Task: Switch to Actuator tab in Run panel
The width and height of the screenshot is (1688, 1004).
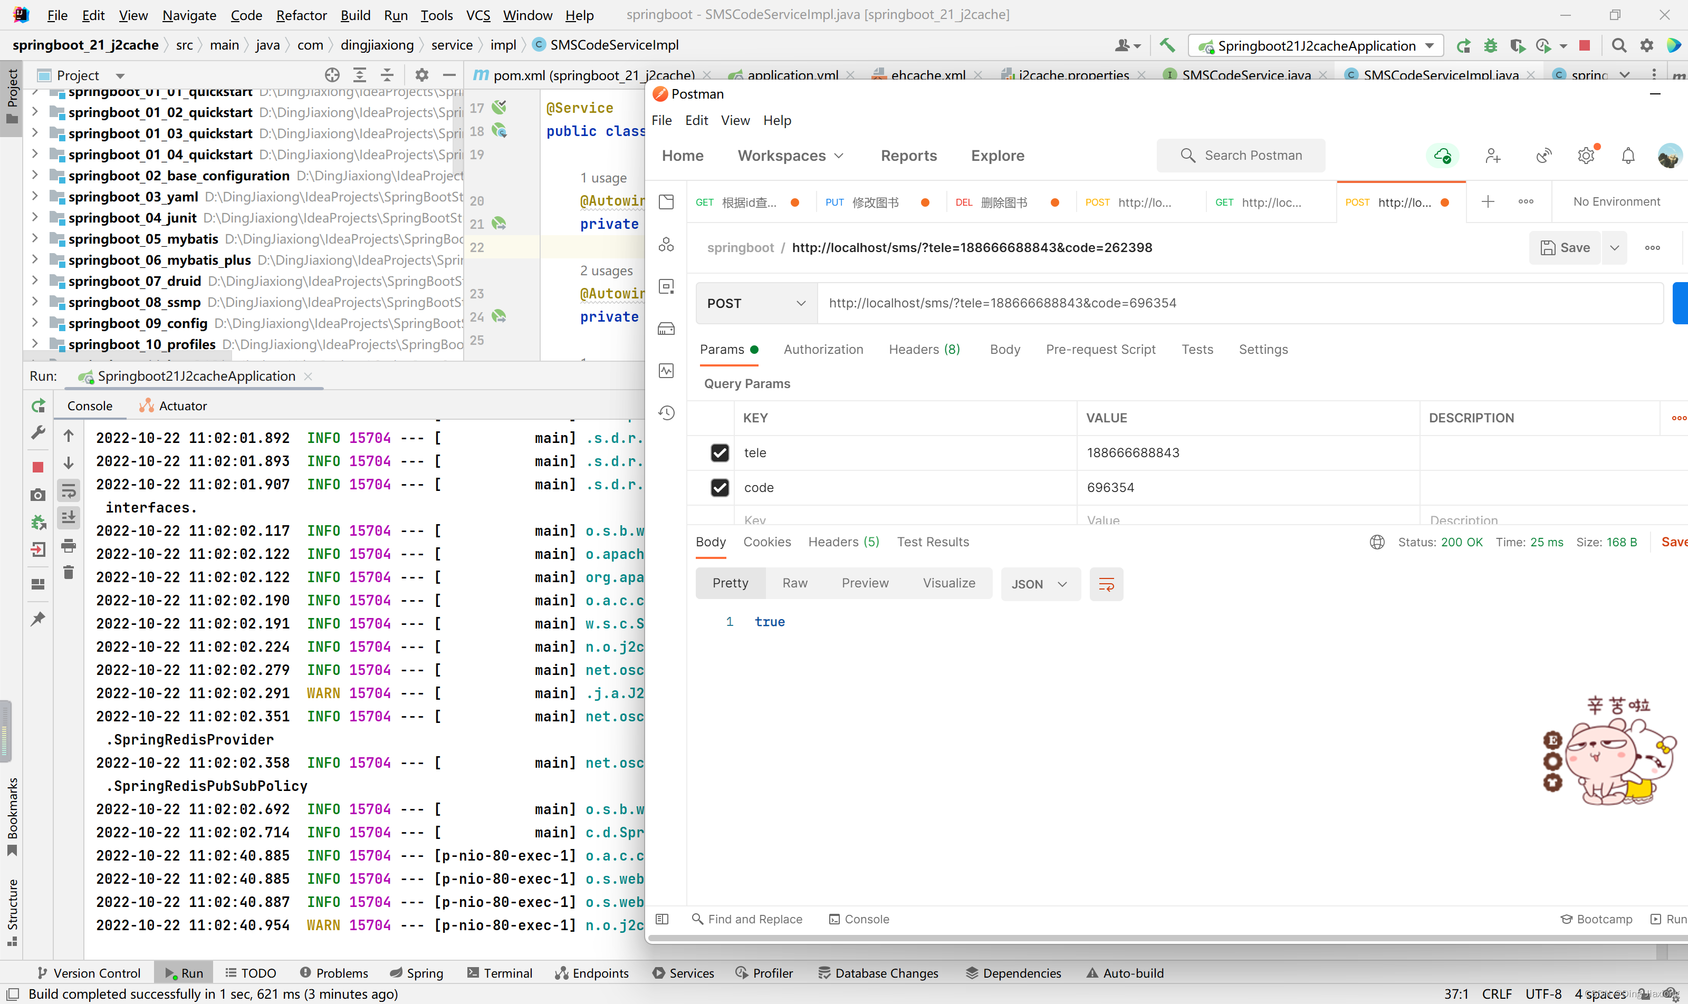Action: pos(173,406)
